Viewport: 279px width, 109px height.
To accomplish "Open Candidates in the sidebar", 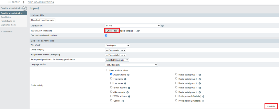I will pos(6,17).
